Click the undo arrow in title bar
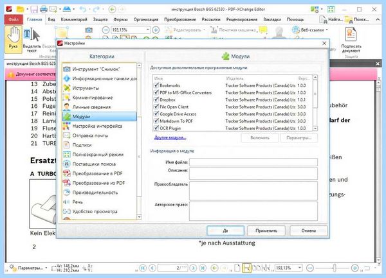 (x=83, y=10)
